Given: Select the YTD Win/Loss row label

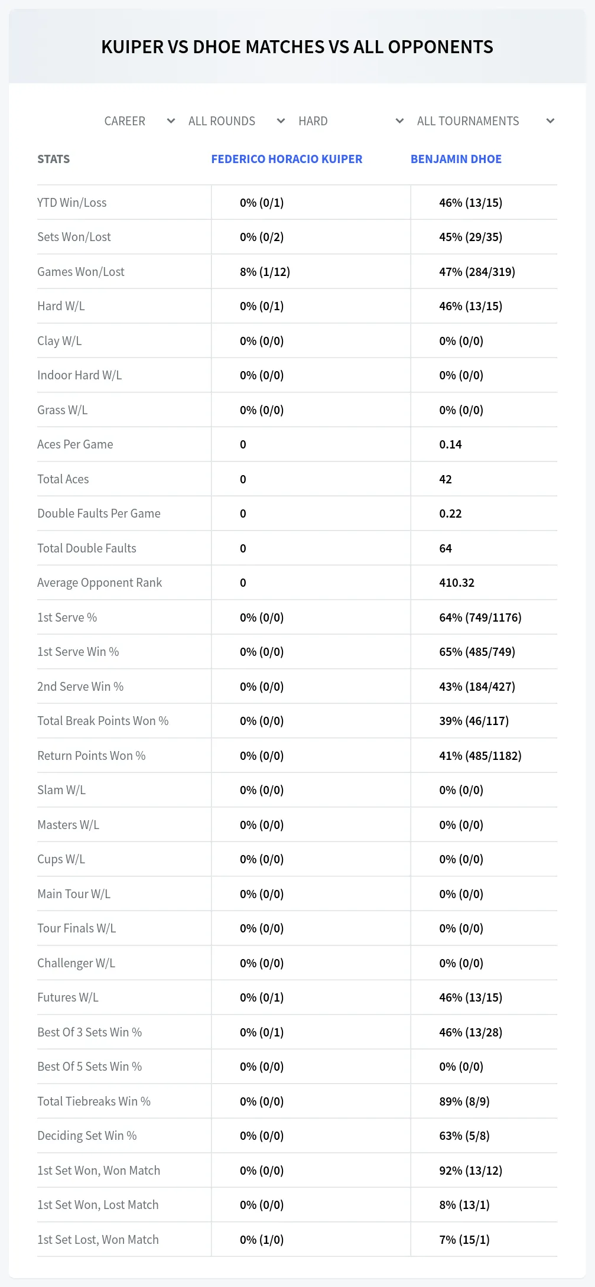Looking at the screenshot, I should tap(72, 203).
